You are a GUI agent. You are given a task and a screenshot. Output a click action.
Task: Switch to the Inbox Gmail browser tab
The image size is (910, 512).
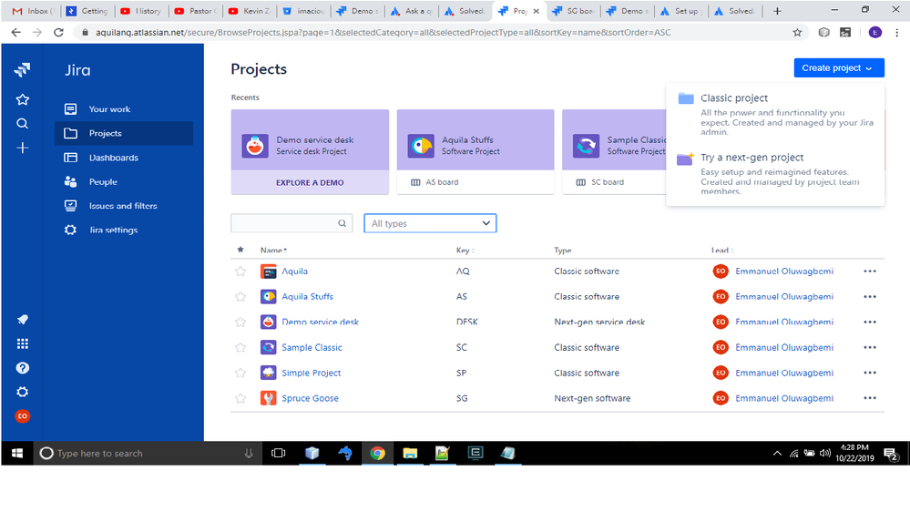34,11
